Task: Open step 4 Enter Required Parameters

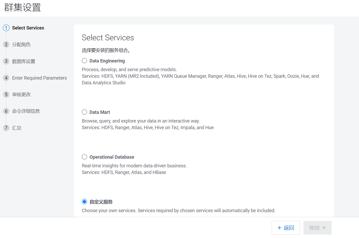Action: [39, 78]
